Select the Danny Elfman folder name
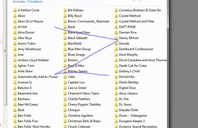Viewport: 198px width, 128px height. click(129, 38)
